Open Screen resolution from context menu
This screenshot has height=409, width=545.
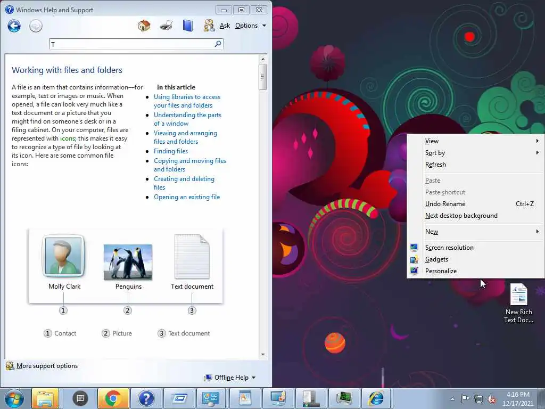[x=475, y=248]
